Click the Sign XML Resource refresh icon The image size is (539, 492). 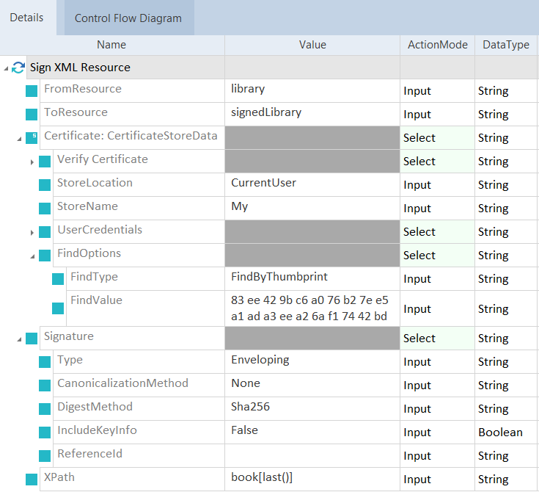tap(19, 68)
